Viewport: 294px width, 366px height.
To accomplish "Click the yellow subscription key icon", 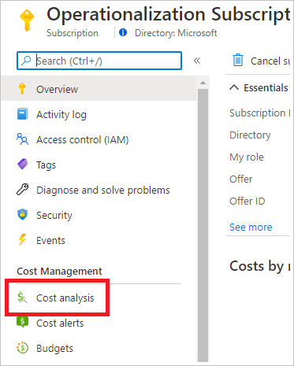I will pos(27,20).
